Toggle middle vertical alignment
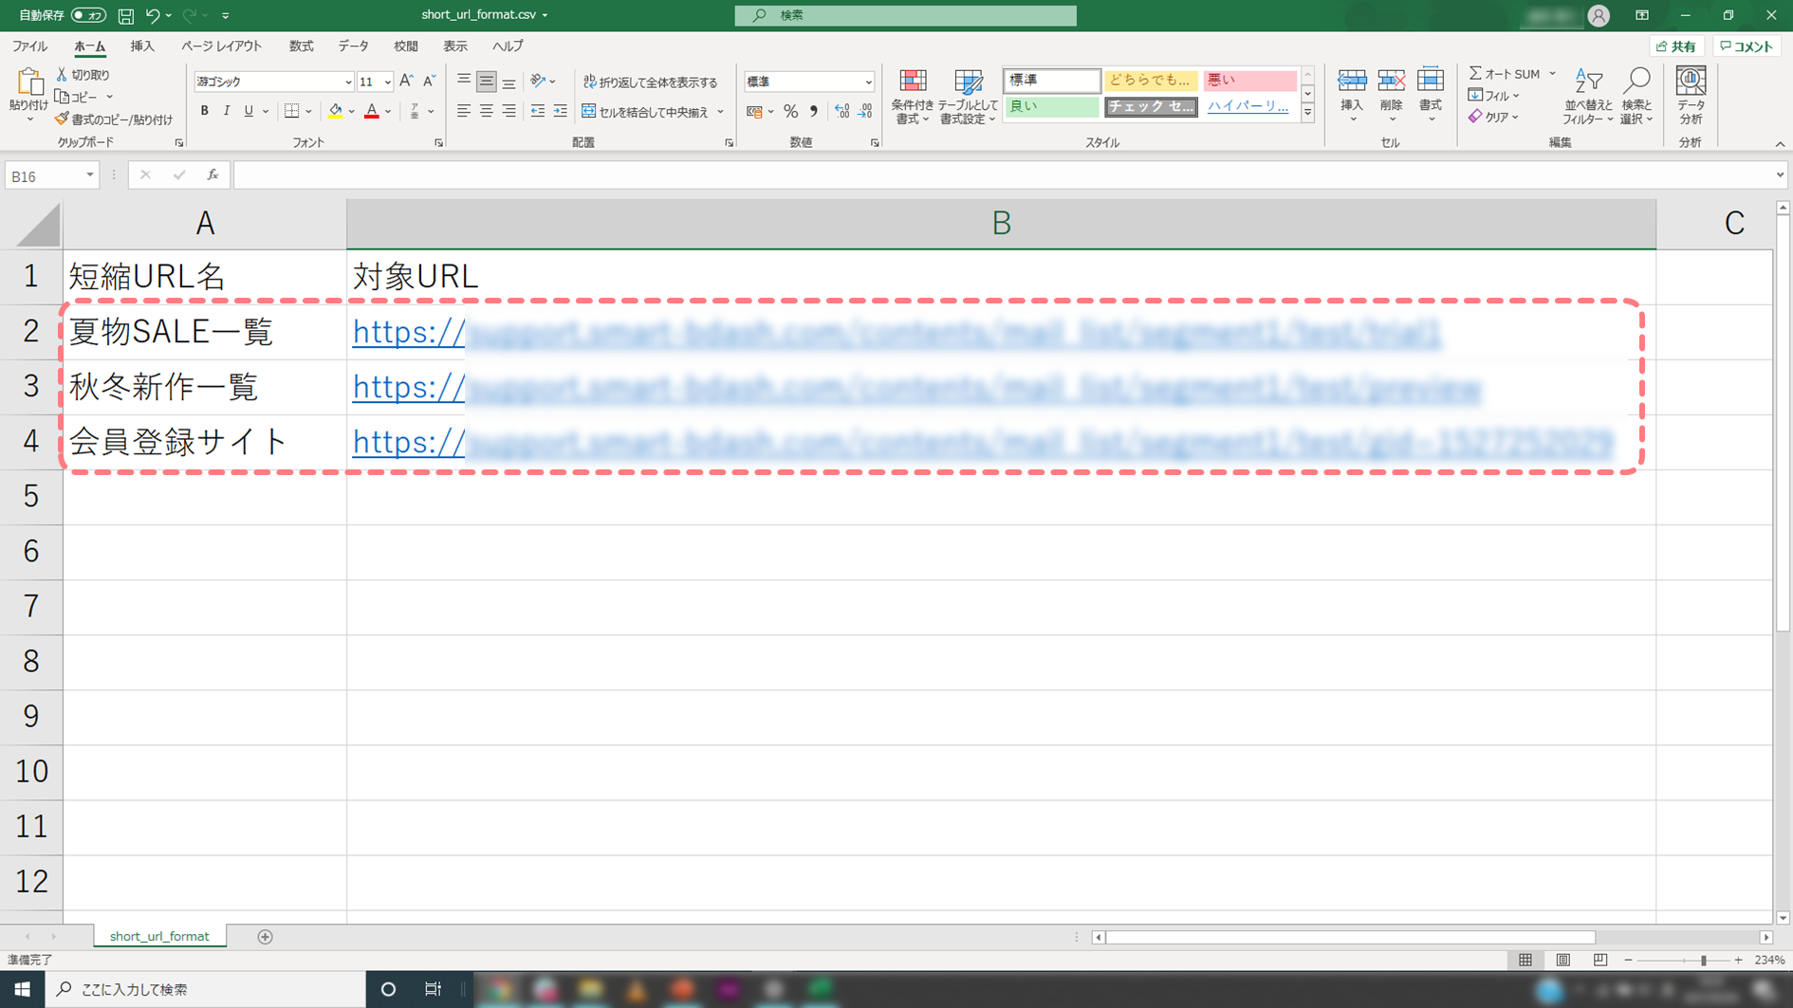 487,82
